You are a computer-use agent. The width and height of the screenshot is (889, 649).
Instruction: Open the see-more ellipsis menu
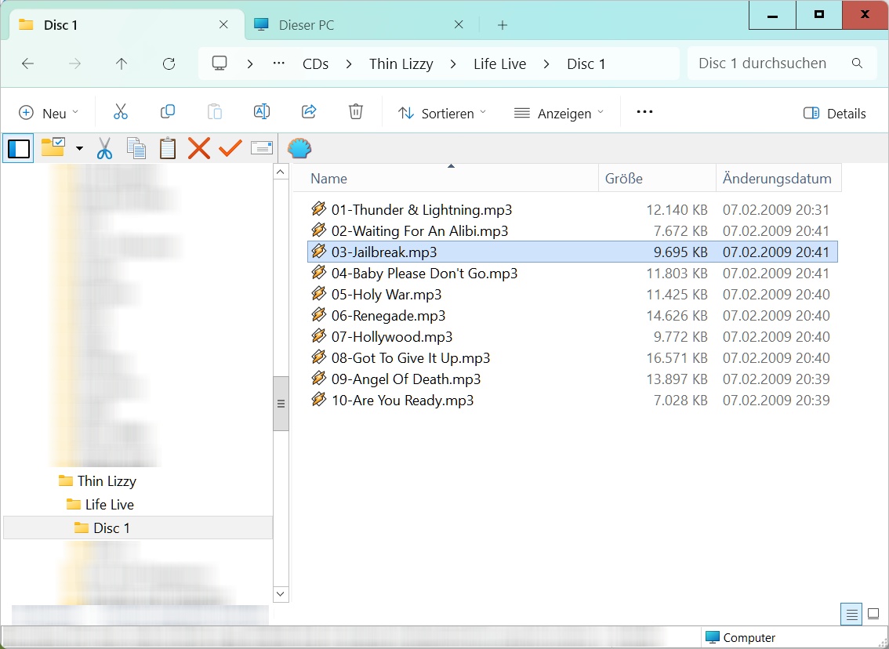(644, 112)
